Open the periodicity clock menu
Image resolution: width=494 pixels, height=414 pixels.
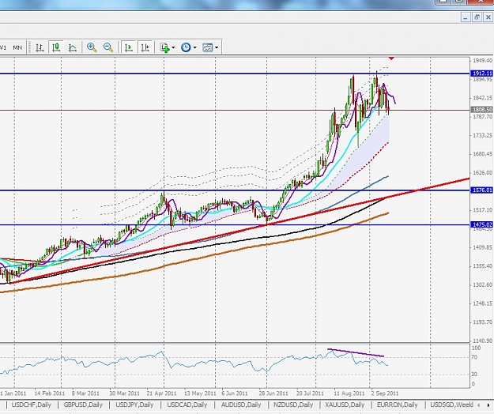186,47
